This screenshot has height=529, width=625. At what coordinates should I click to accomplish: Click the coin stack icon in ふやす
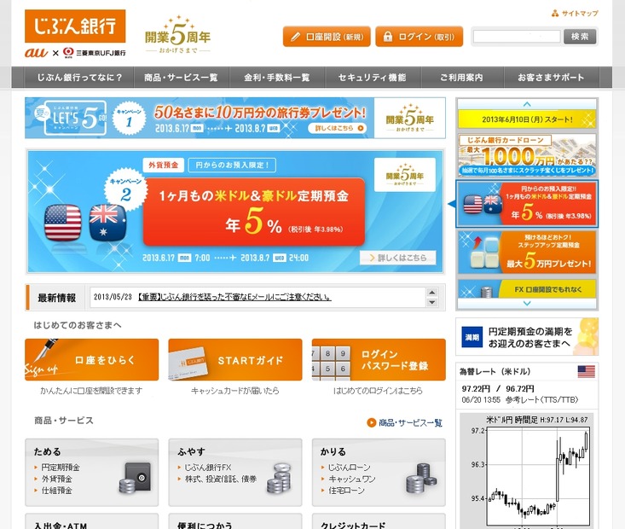tap(279, 478)
